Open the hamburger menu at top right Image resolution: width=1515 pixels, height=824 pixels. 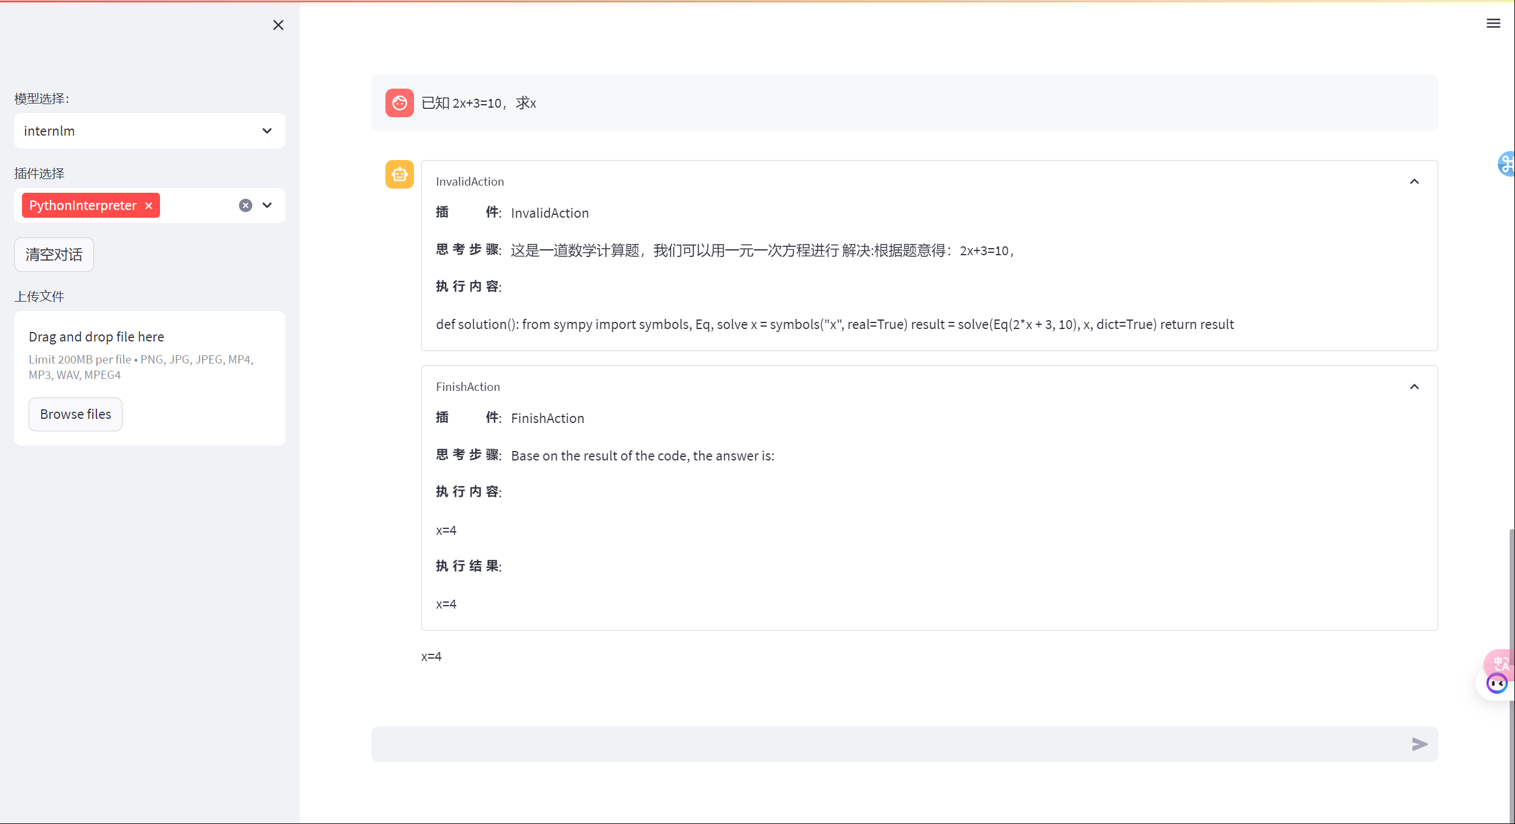pos(1493,24)
